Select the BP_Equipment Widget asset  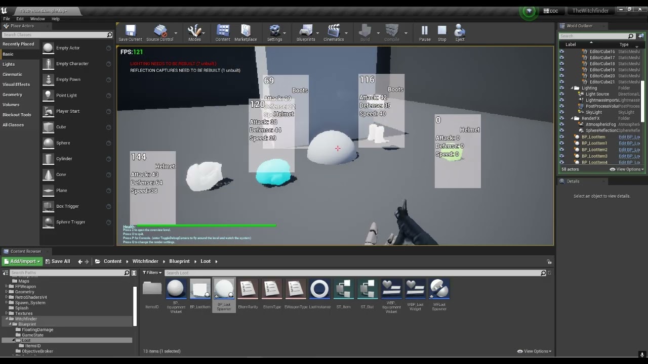pos(176,296)
